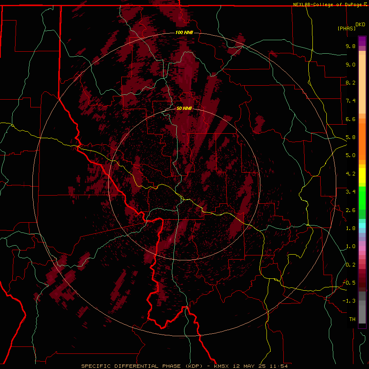Image resolution: width=369 pixels, height=369 pixels.
Task: Click the purple top segment of color scale
Action: [362, 41]
